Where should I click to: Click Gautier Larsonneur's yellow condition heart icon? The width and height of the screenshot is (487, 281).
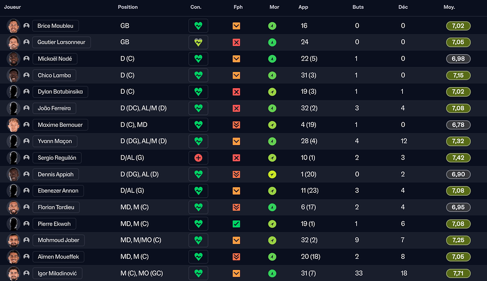click(x=198, y=42)
